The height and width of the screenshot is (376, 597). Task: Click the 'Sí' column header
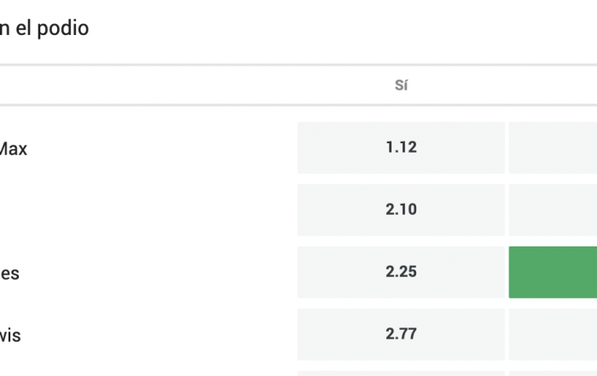[x=401, y=85]
